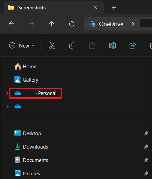Screen dimensions: 152x179
Task: Click the Rename icon
Action: pyautogui.click(x=112, y=46)
